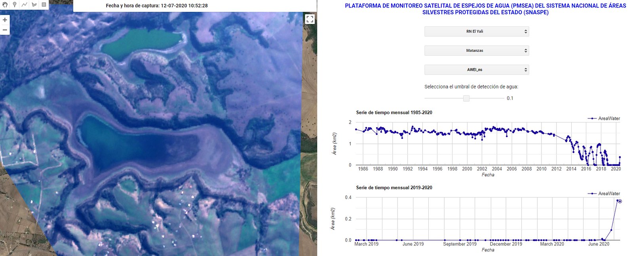Adjust the water detection threshold slider
633x256 pixels.
[466, 98]
